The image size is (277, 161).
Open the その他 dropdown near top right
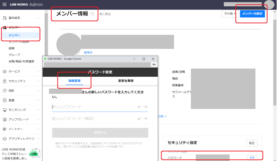pos(230,13)
